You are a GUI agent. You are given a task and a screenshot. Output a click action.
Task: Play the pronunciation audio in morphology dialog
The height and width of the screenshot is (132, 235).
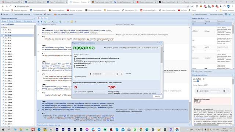(x=91, y=74)
